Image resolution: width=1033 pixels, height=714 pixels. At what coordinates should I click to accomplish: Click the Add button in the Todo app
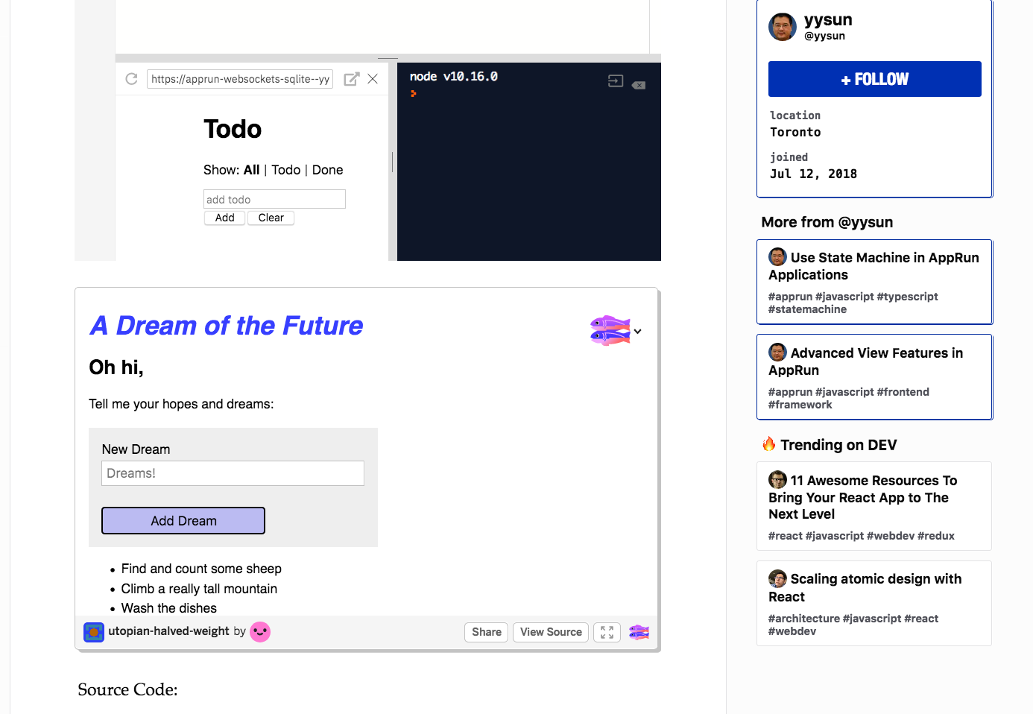(224, 218)
